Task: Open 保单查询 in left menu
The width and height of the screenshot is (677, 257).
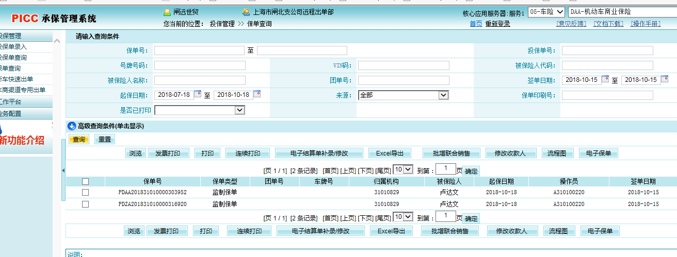Action: (10, 68)
